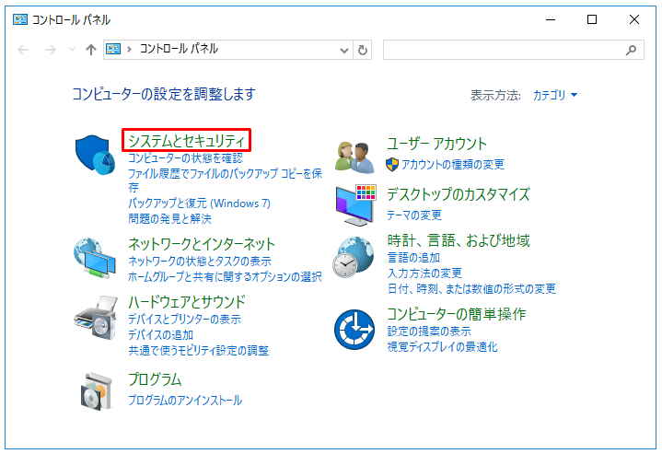Open デバイスの追加 link
The image size is (662, 454).
(160, 334)
